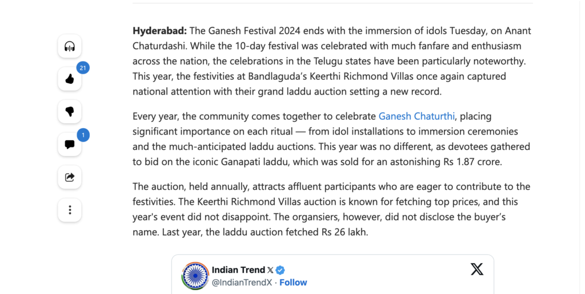The height and width of the screenshot is (294, 585).
Task: Click the headphones listen-to-article icon
Action: 70,46
